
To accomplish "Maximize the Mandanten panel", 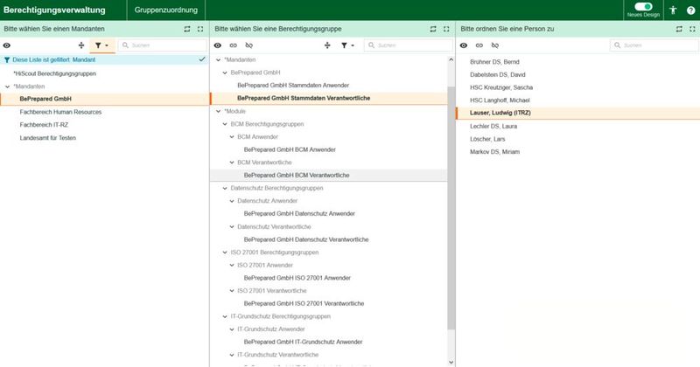I will [x=200, y=29].
